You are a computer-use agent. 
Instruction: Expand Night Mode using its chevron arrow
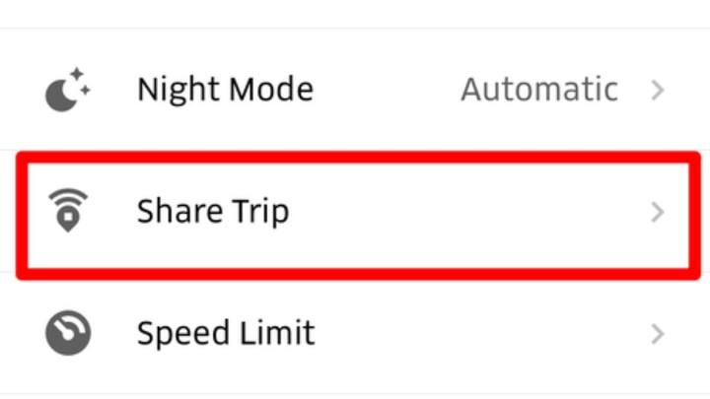[x=658, y=90]
